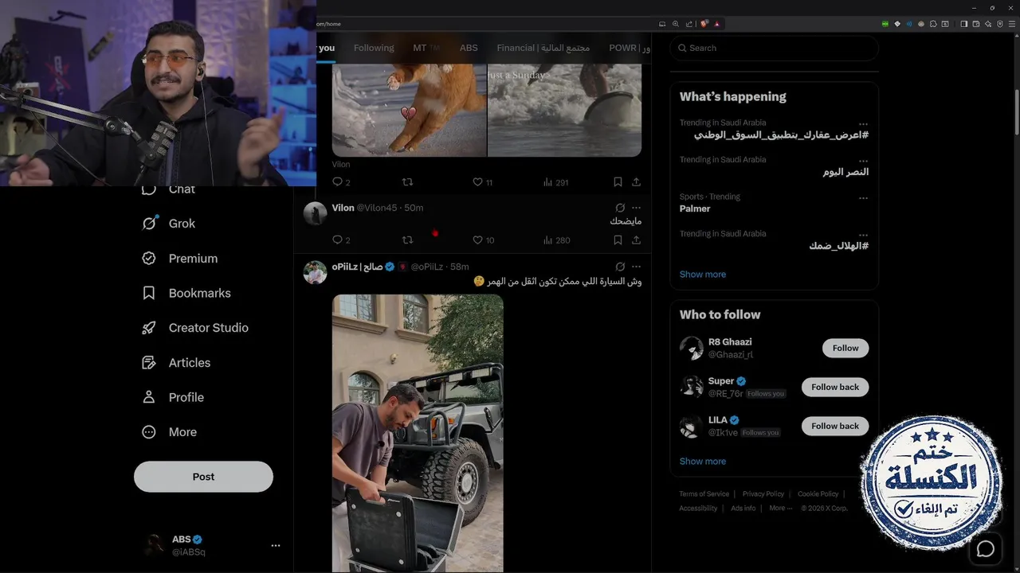Open more options on oPiiLz's post
Viewport: 1020px width, 573px height.
(x=636, y=267)
